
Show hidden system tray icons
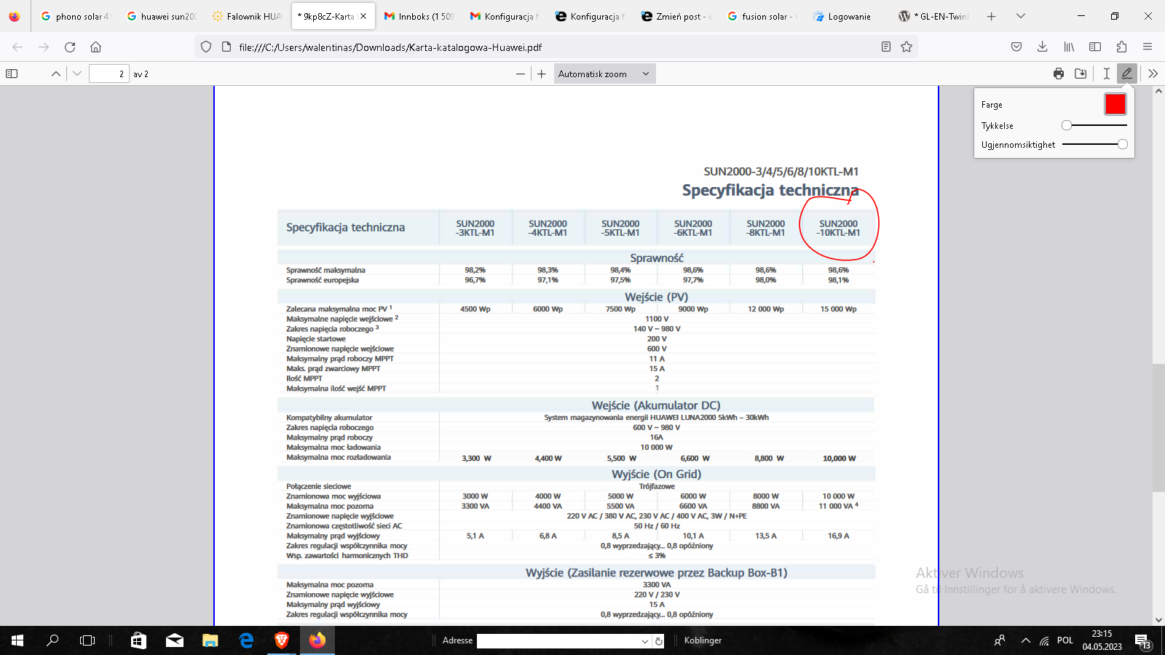[x=1025, y=640]
